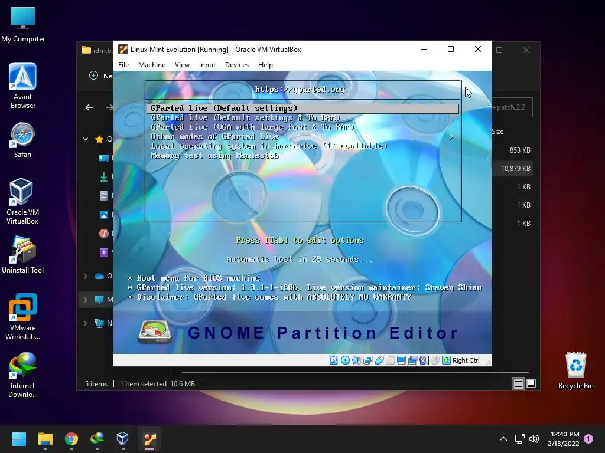Select the Uninstall Tool desktop icon
Image resolution: width=605 pixels, height=453 pixels.
23,255
